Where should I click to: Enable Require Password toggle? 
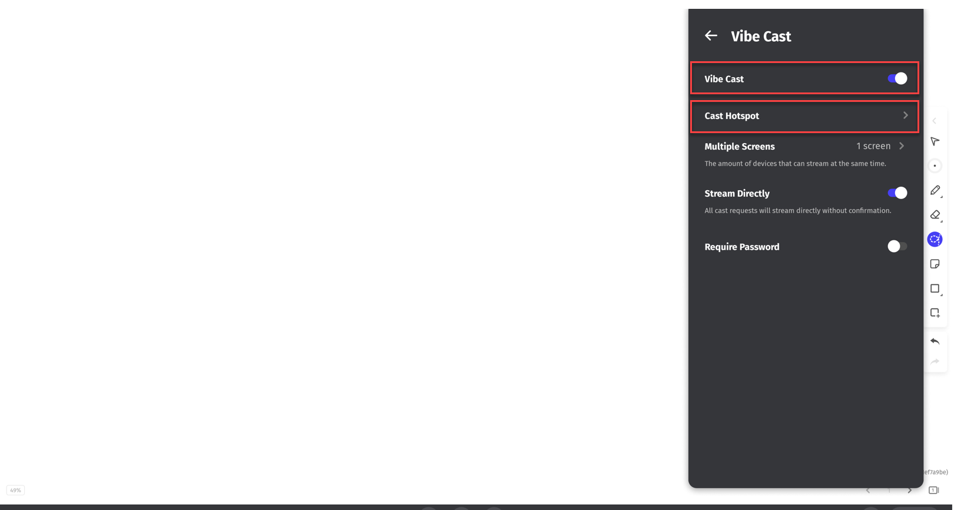(x=897, y=246)
